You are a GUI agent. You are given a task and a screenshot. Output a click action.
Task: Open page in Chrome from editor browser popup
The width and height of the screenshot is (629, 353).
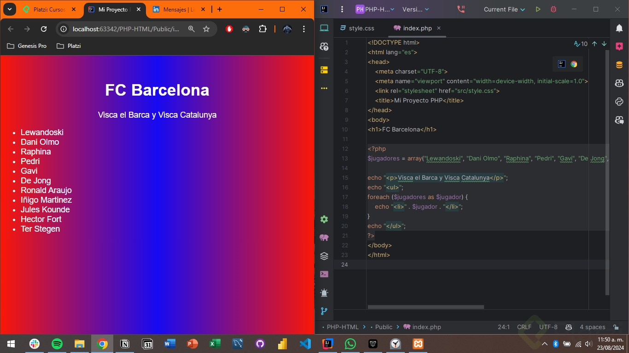pos(574,64)
